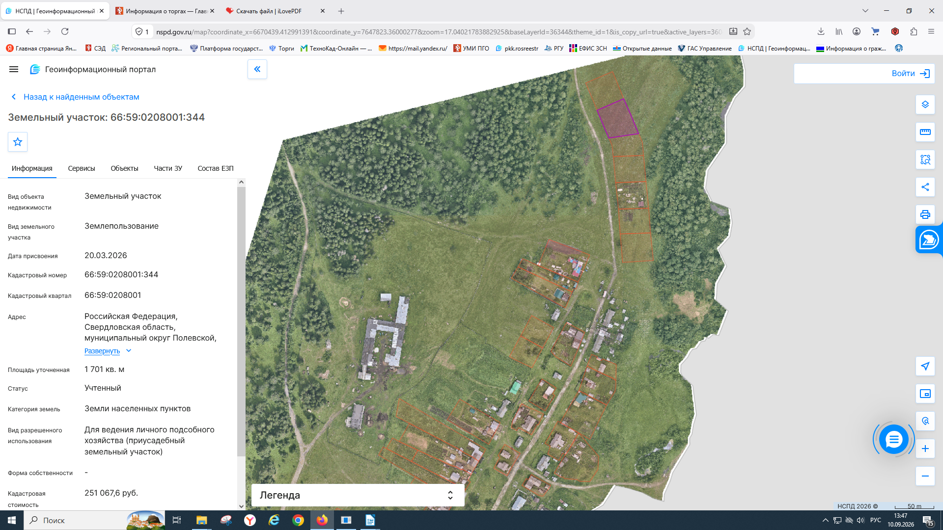Select the ruler measurement tool
The image size is (943, 530).
(925, 132)
